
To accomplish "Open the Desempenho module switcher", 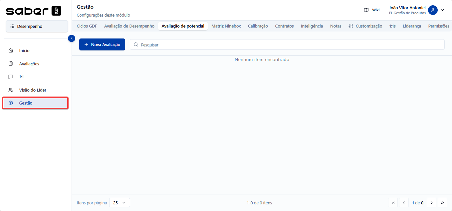I will pos(37,26).
